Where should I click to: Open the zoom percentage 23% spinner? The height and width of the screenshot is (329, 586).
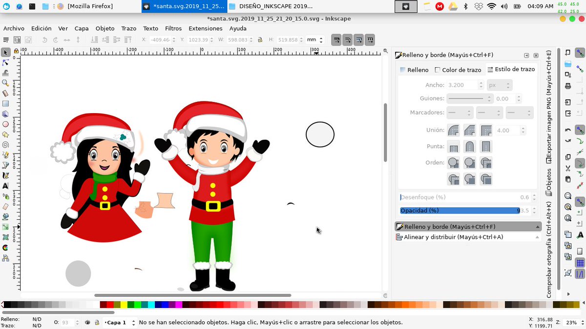(575, 323)
